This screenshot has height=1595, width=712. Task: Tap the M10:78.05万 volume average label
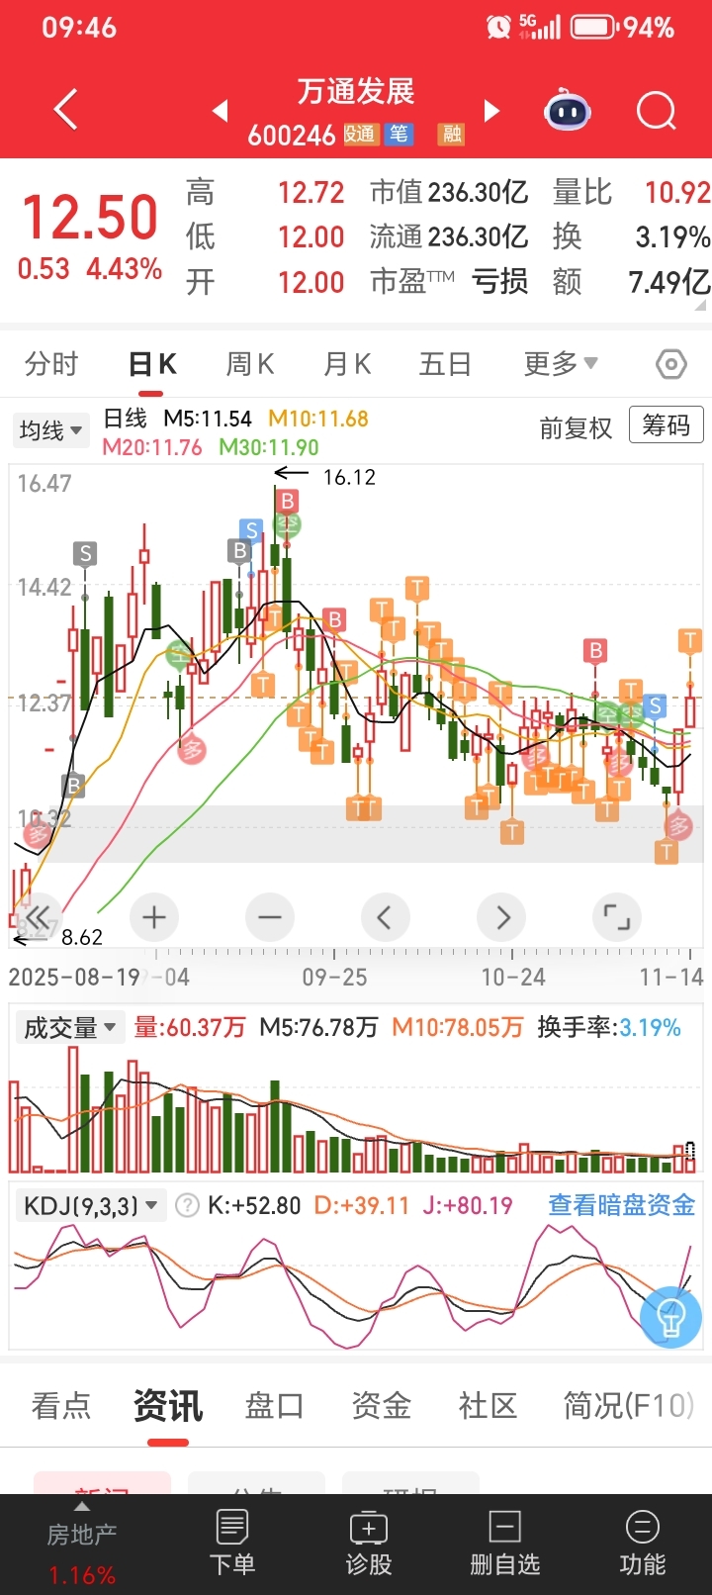point(457,1028)
